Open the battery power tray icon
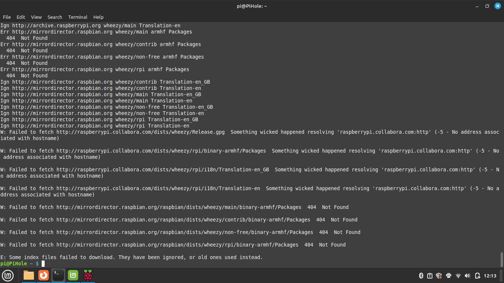This screenshot has height=283, width=504. (477, 276)
